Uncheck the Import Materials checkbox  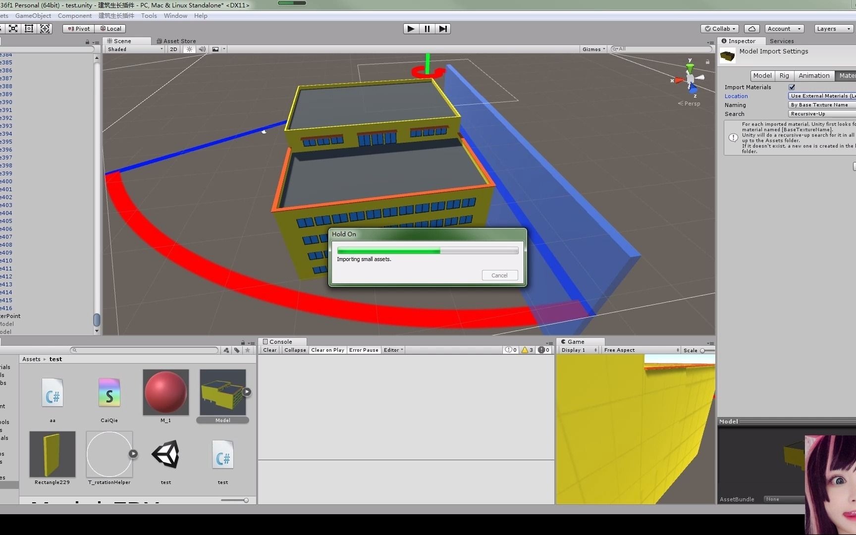point(792,87)
